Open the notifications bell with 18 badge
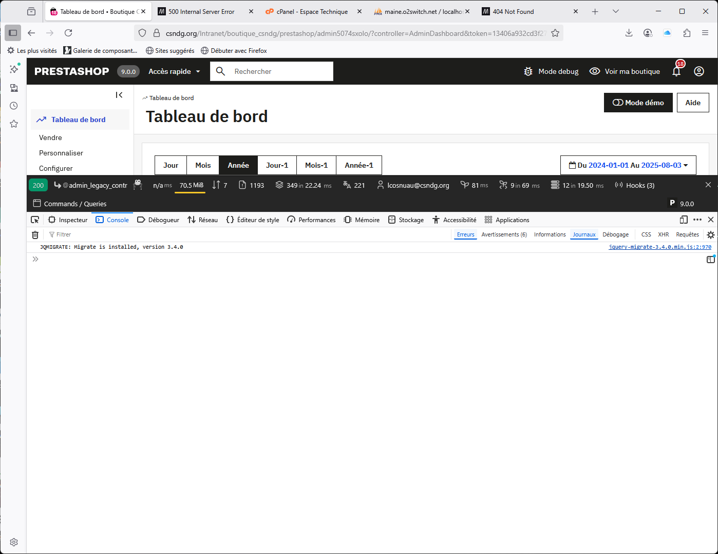Screen dimensions: 718x554 (677, 70)
